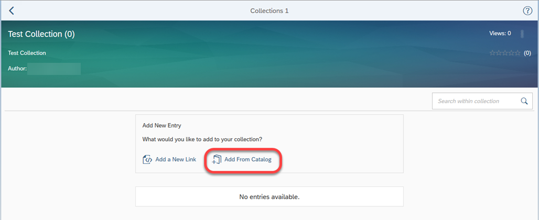Click the (0) rating count
Viewport: 539px width, 220px height.
tap(527, 53)
